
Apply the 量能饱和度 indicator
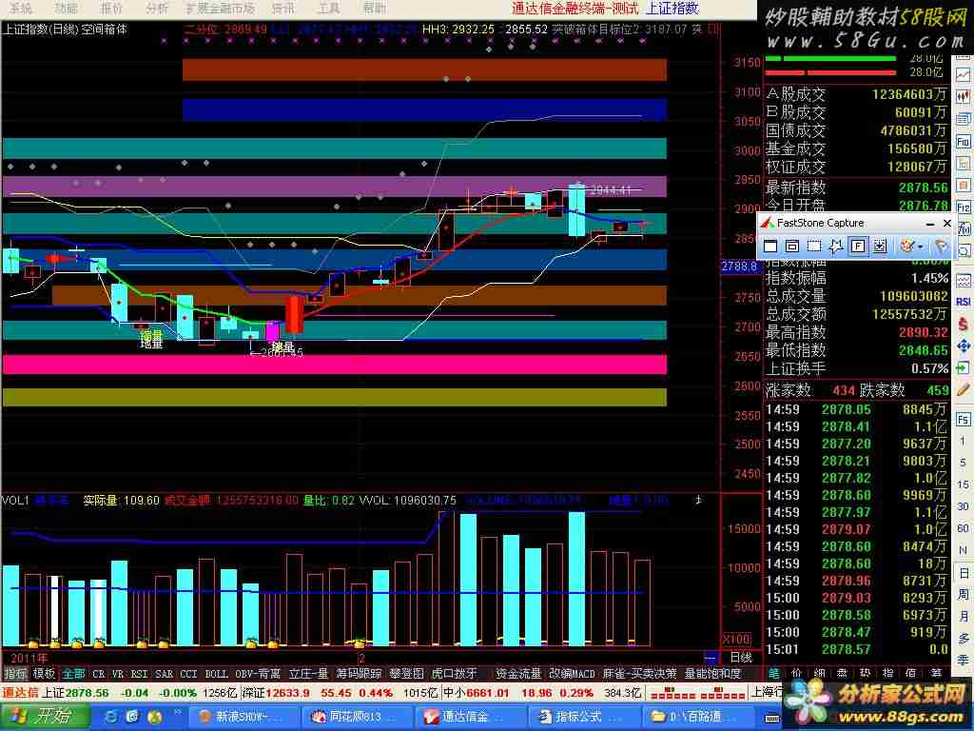click(x=713, y=673)
